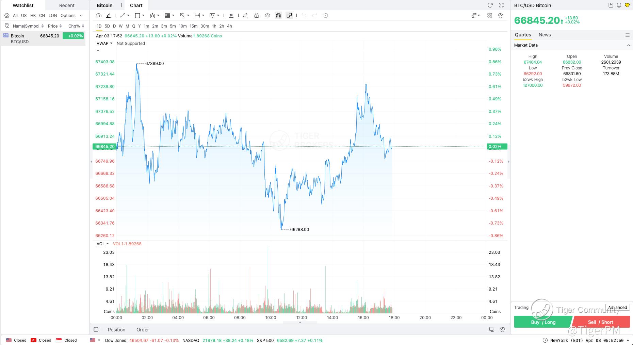Redo the last drawing action
This screenshot has width=633, height=345.
315,15
